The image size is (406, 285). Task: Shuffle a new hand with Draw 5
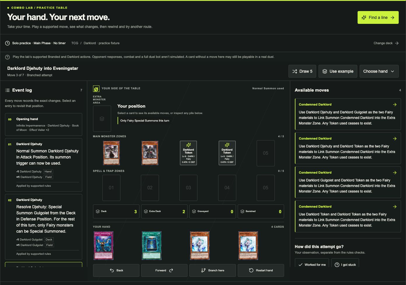[302, 71]
